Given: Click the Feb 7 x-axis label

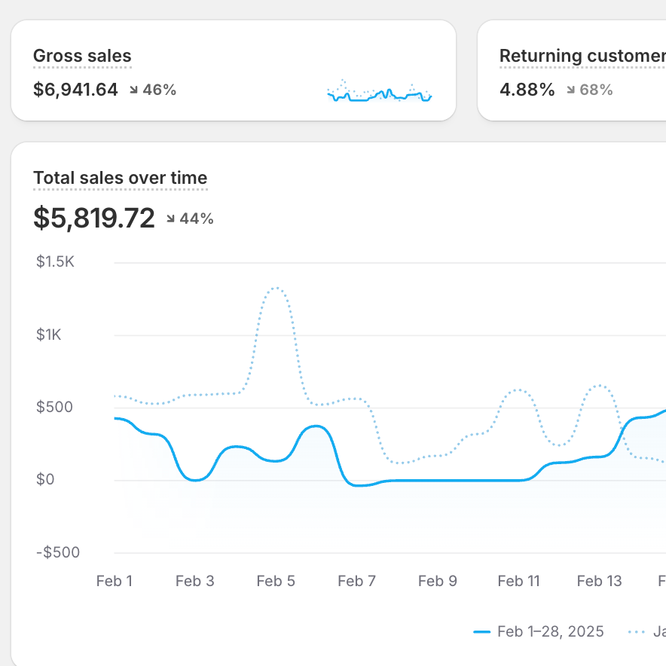Looking at the screenshot, I should (x=357, y=581).
